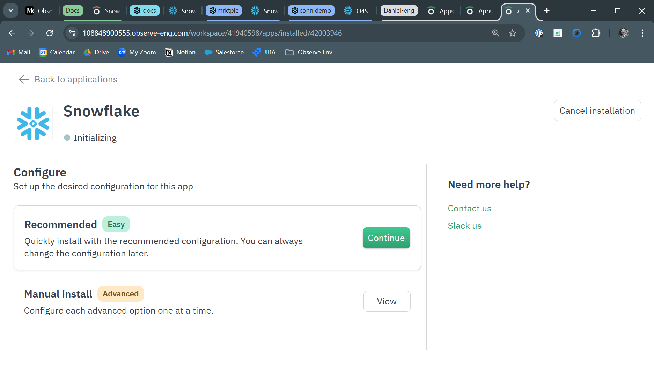
Task: Click the blue circle extension icon
Action: (x=576, y=33)
